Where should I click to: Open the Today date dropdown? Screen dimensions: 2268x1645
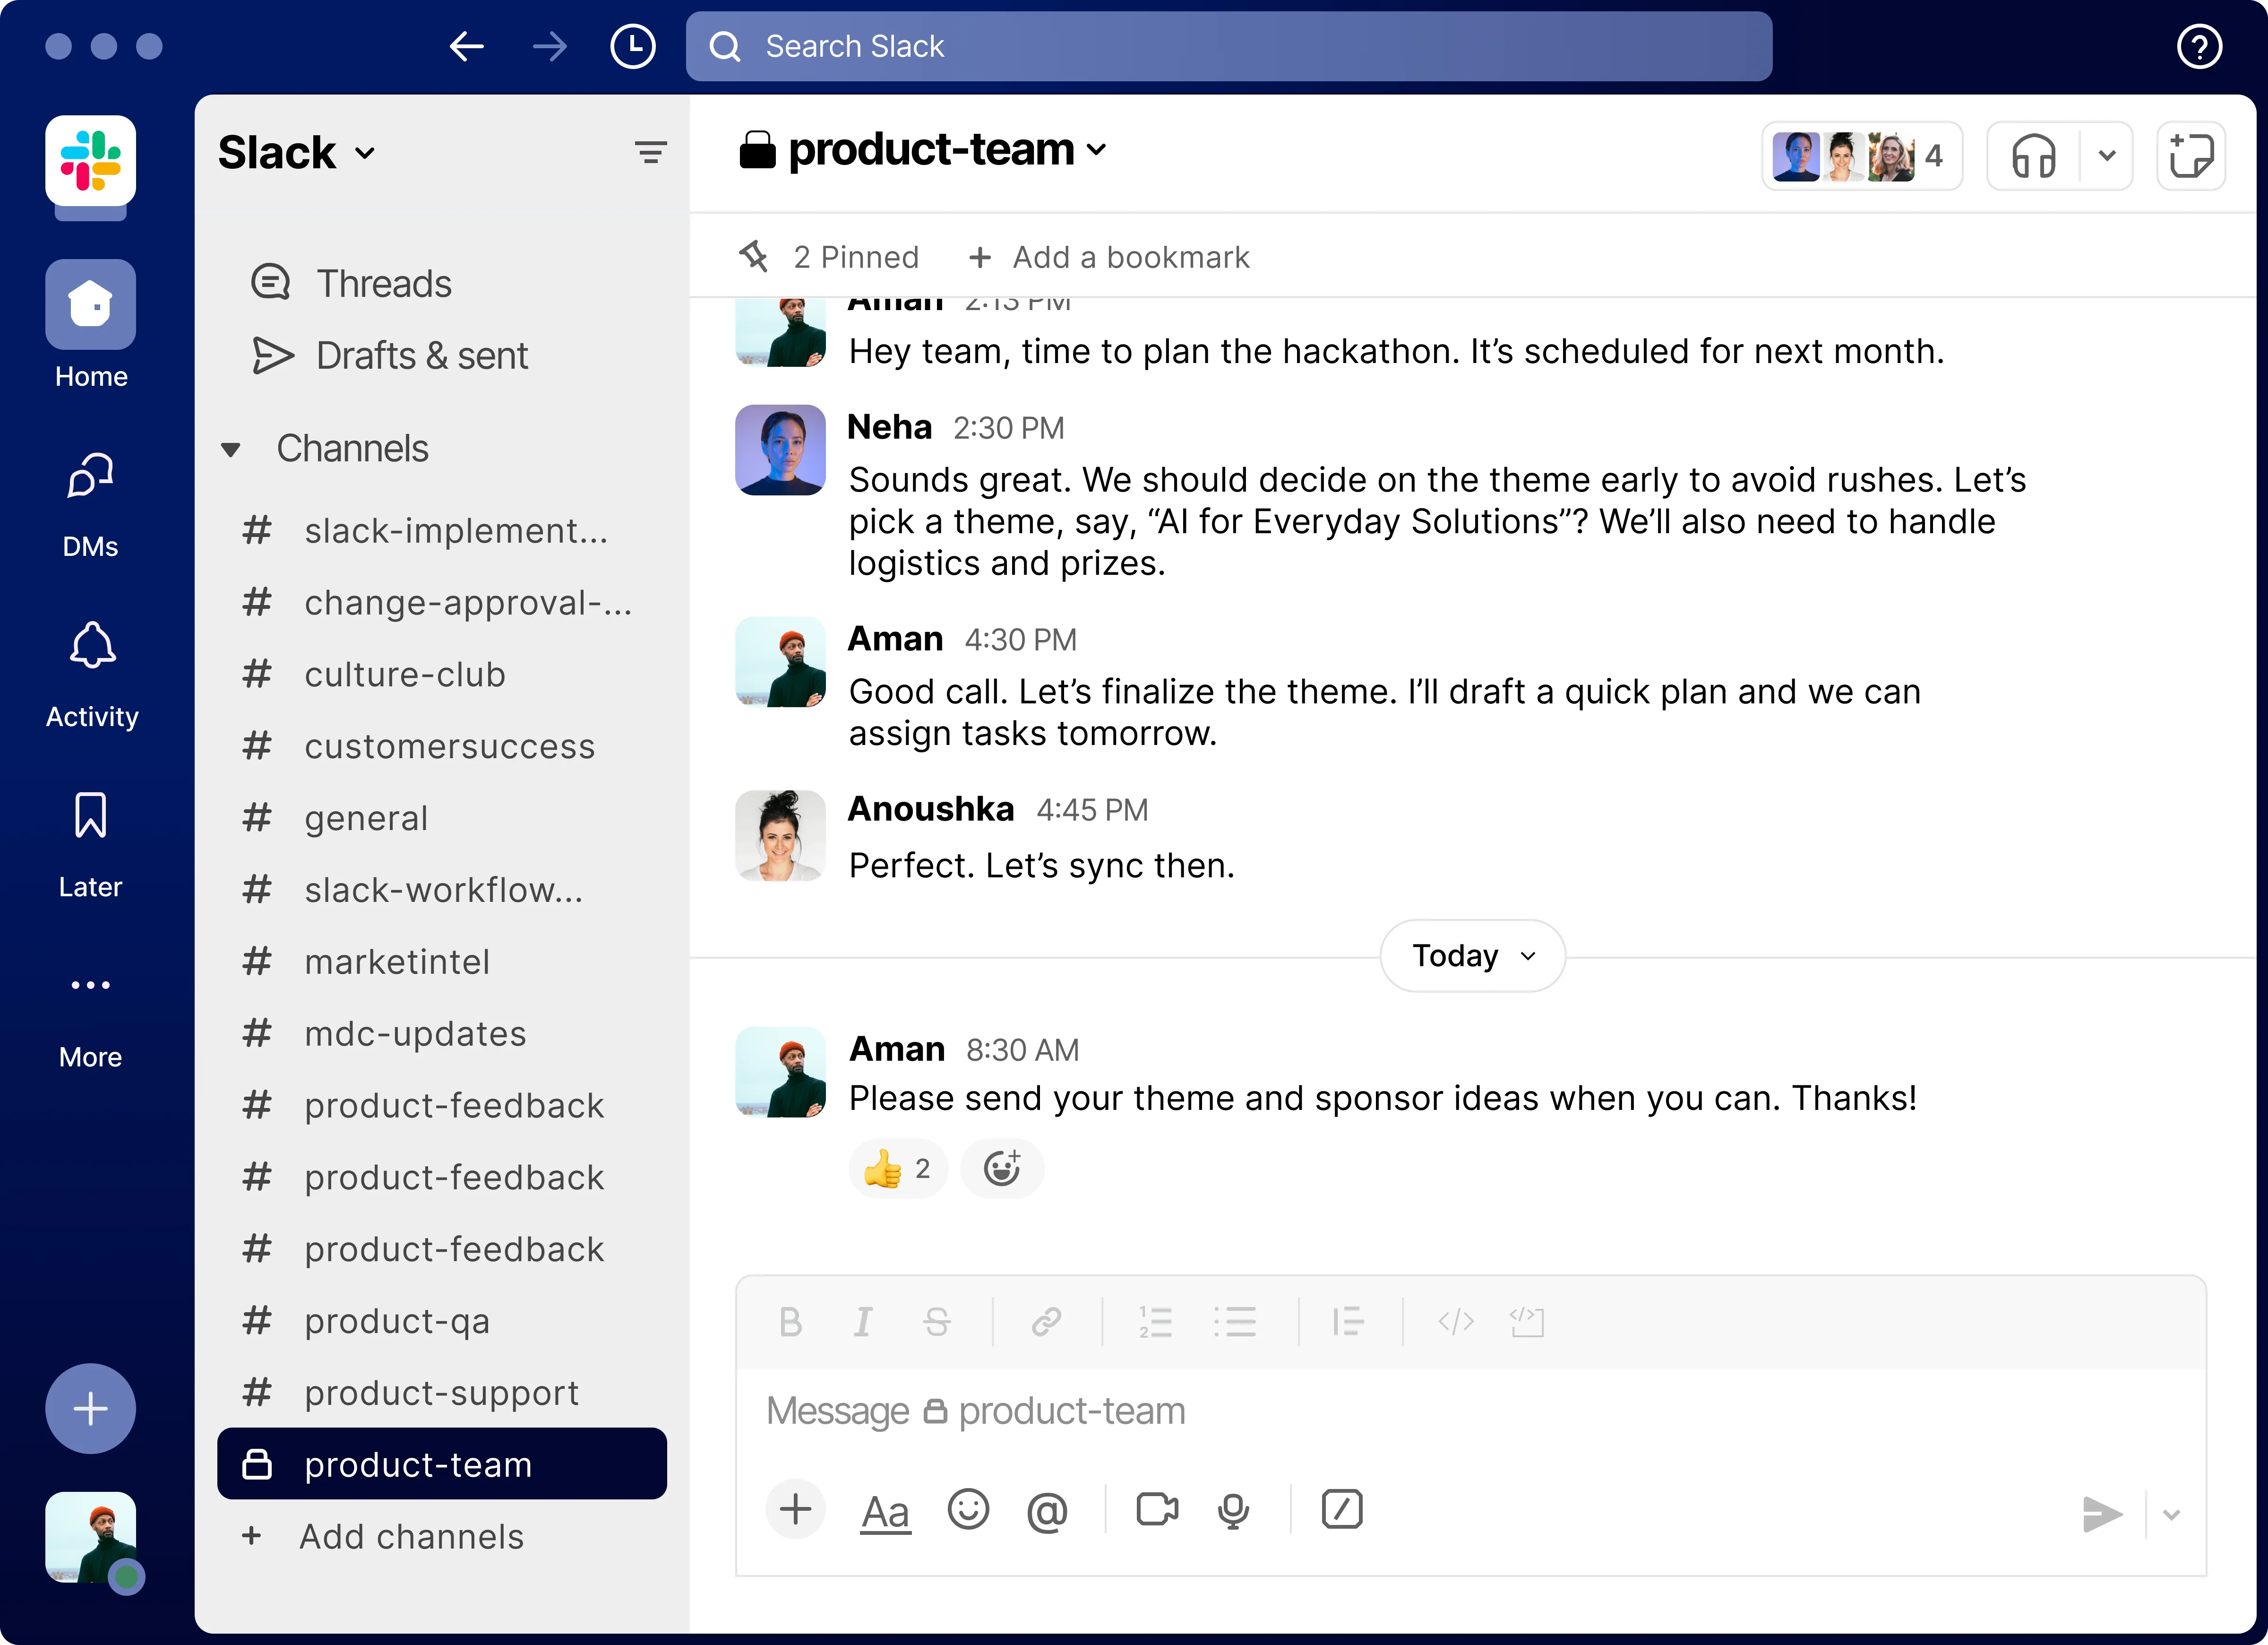[1472, 956]
